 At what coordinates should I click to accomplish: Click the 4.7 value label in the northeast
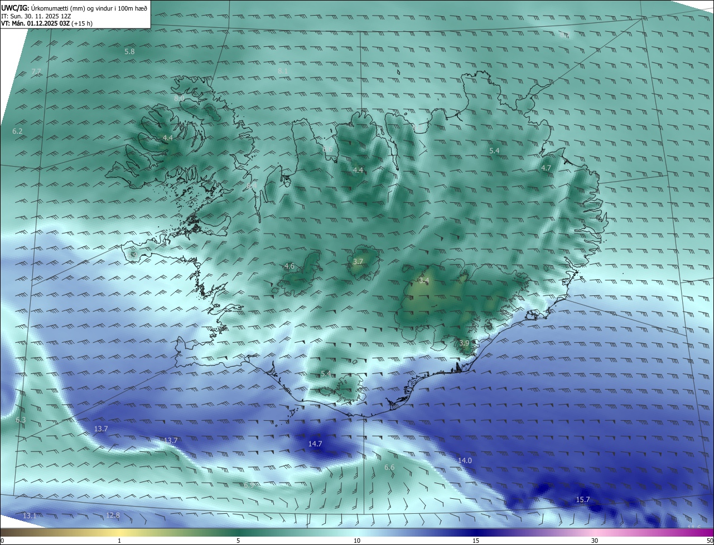pos(546,168)
